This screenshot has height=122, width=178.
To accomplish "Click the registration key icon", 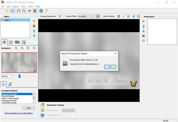I will [46, 11].
